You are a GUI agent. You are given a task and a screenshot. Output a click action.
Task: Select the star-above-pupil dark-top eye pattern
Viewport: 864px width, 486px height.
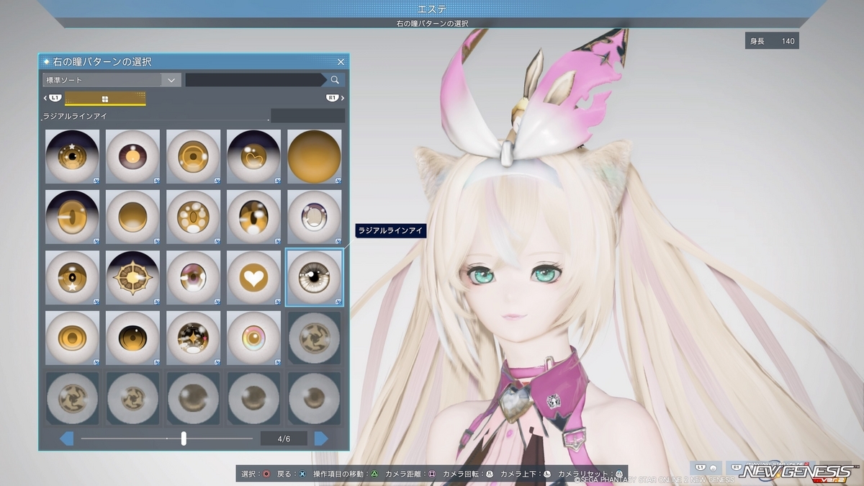click(73, 156)
